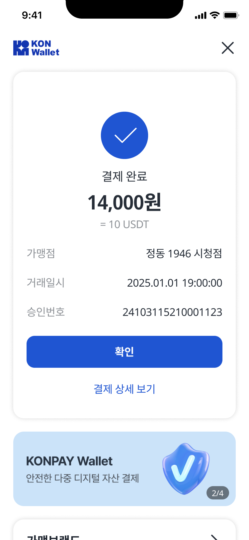Viewport: 249px width, 540px height.
Task: Tap the cellular signal bars icon
Action: tap(201, 15)
